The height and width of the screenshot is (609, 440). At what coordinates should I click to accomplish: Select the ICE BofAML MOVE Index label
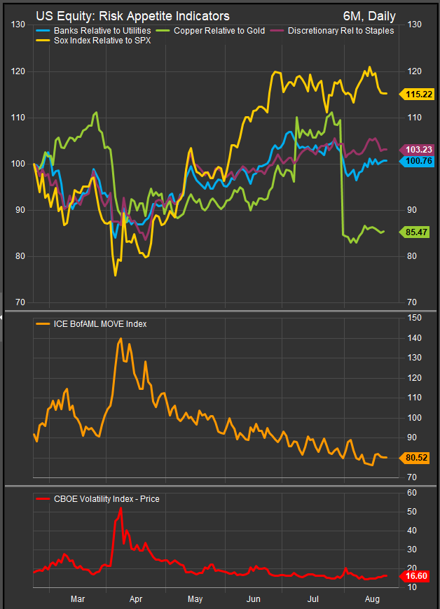[x=100, y=323]
